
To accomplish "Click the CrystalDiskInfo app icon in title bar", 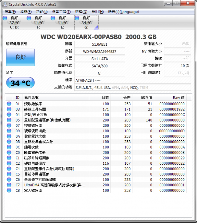I will (5, 4).
